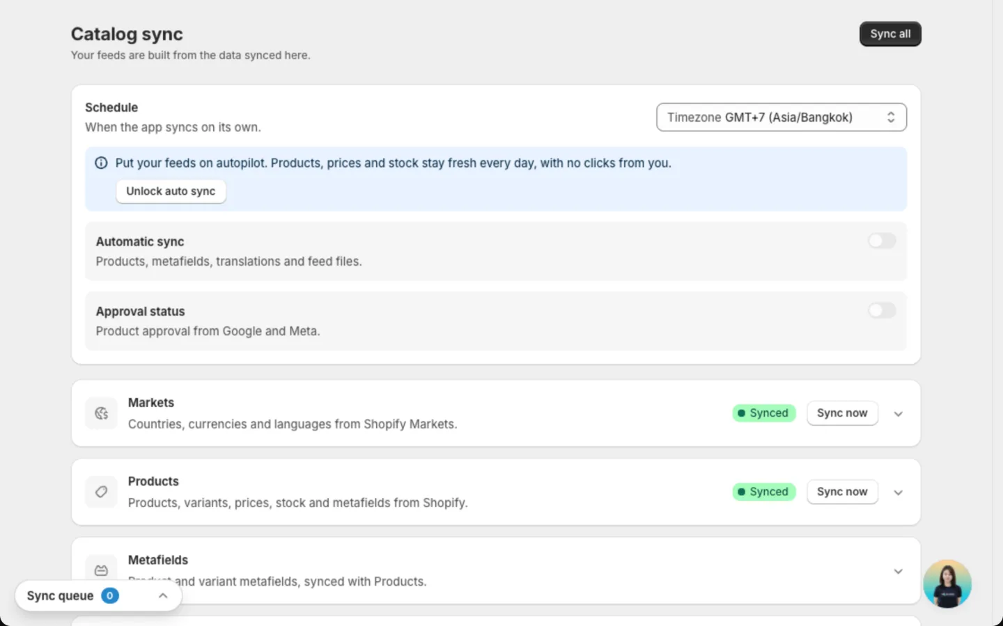Expand the Metafields row chevron

(x=899, y=571)
